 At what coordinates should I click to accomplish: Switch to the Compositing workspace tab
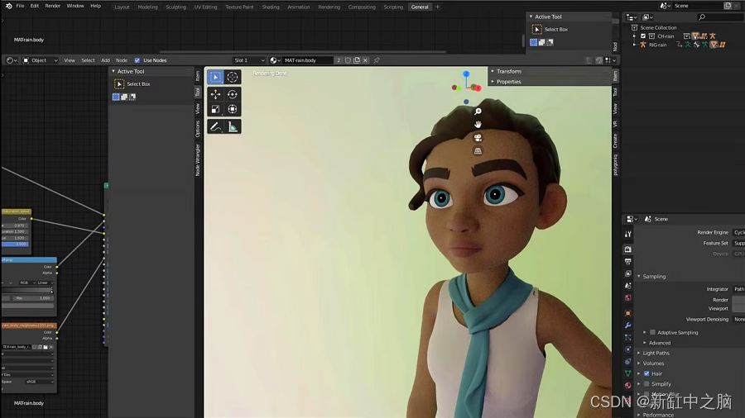click(x=362, y=7)
